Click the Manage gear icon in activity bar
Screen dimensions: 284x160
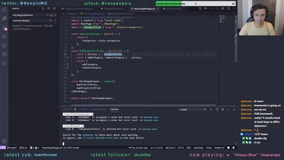coord(4,141)
